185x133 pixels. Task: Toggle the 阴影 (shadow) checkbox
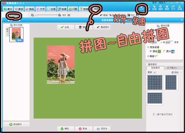tap(157, 56)
